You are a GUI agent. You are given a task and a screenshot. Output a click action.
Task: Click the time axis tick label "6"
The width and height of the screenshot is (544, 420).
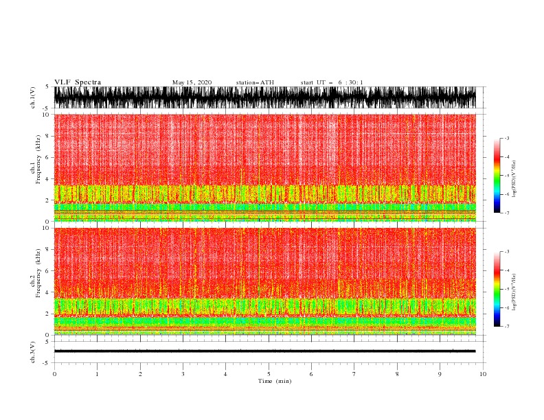click(311, 374)
